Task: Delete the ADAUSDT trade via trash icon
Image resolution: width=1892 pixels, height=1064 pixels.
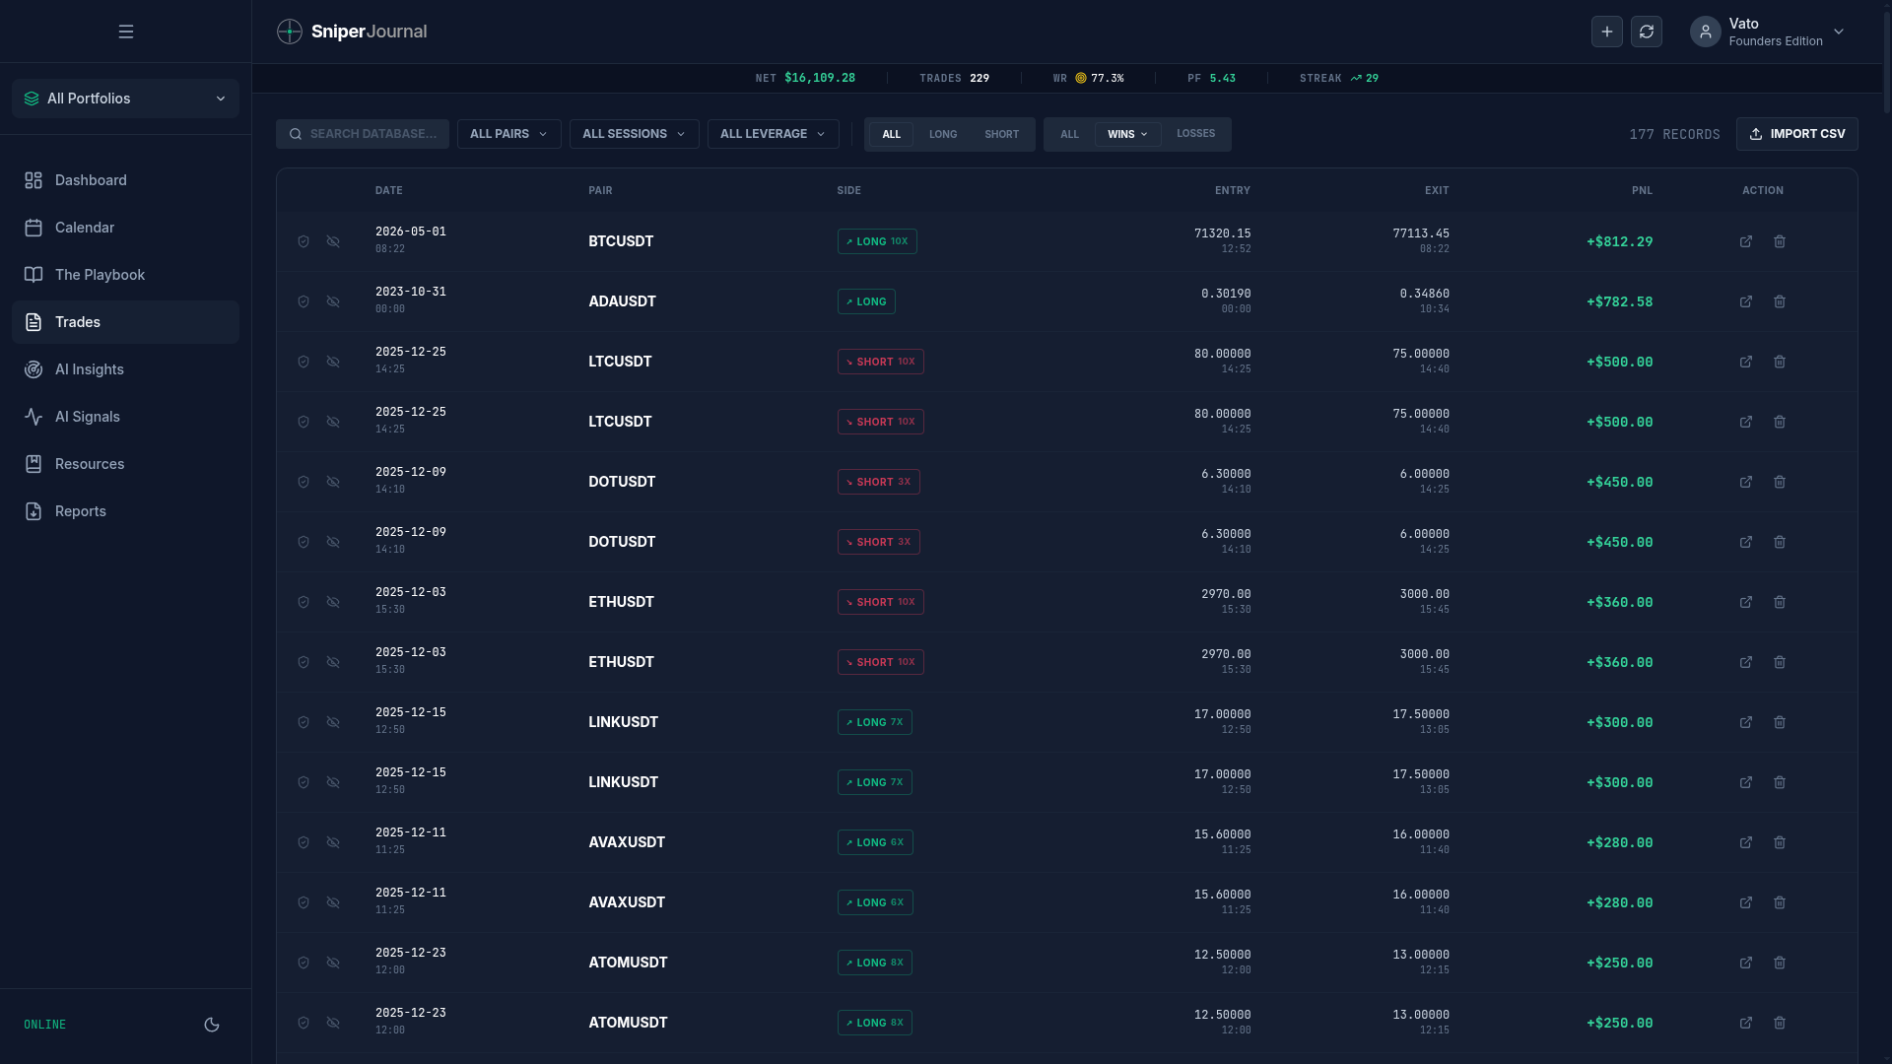Action: (x=1780, y=301)
